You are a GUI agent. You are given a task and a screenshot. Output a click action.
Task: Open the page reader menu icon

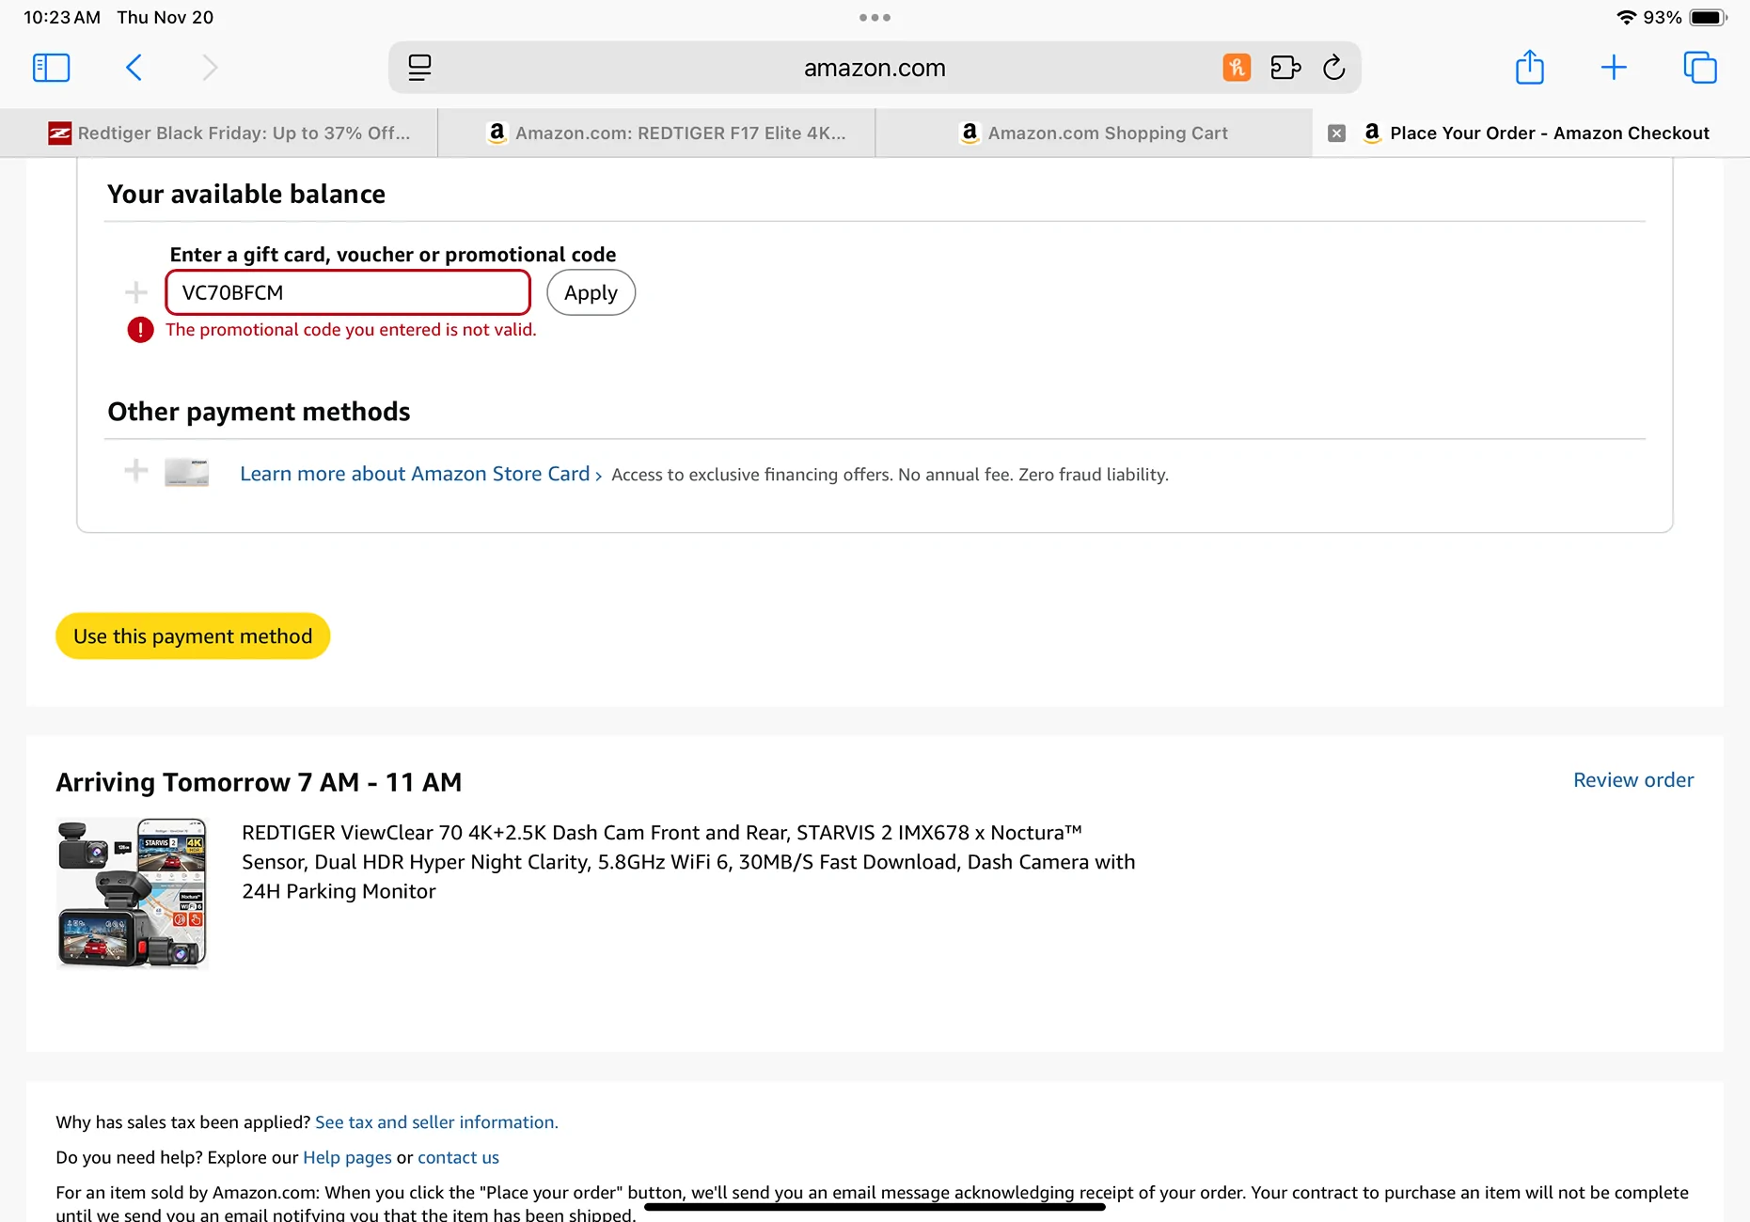coord(419,68)
